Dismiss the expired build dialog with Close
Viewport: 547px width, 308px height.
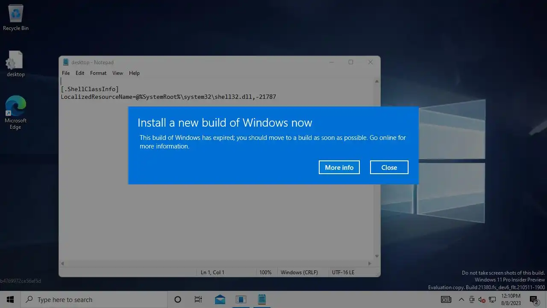pos(389,167)
